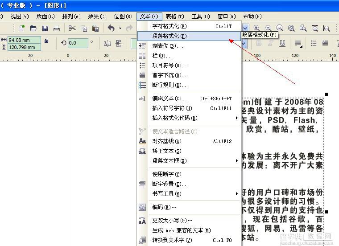Click the Copy icon

[x=84, y=28]
